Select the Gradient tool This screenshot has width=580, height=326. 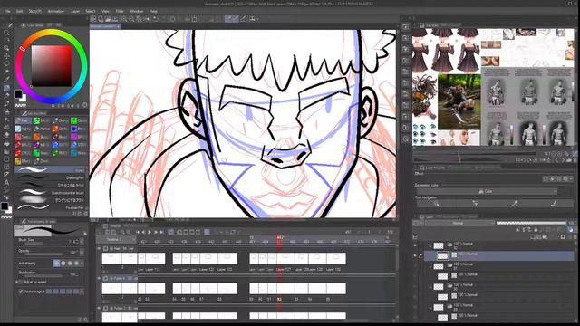pyautogui.click(x=6, y=151)
